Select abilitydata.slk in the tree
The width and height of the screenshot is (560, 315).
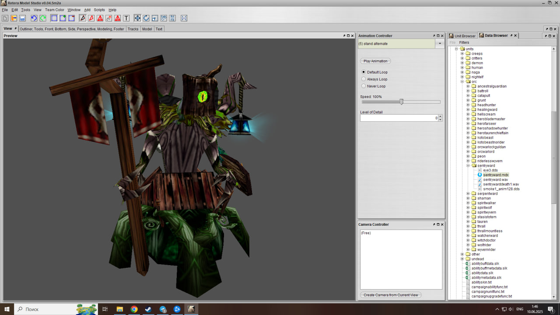pos(482,273)
